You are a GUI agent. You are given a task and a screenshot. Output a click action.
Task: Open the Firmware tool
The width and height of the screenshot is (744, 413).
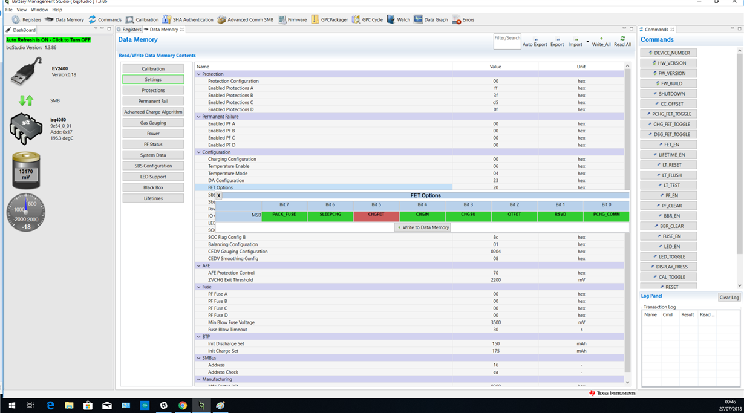(x=292, y=19)
